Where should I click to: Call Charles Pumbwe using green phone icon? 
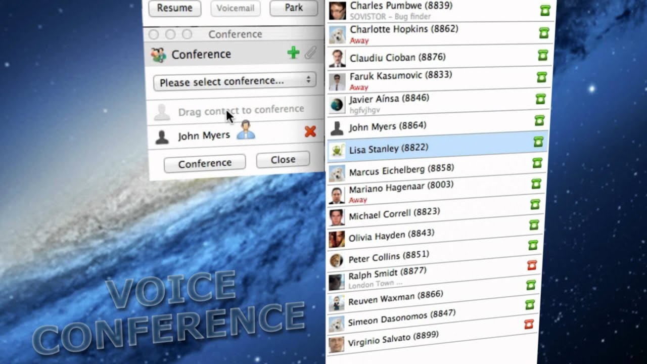point(545,10)
